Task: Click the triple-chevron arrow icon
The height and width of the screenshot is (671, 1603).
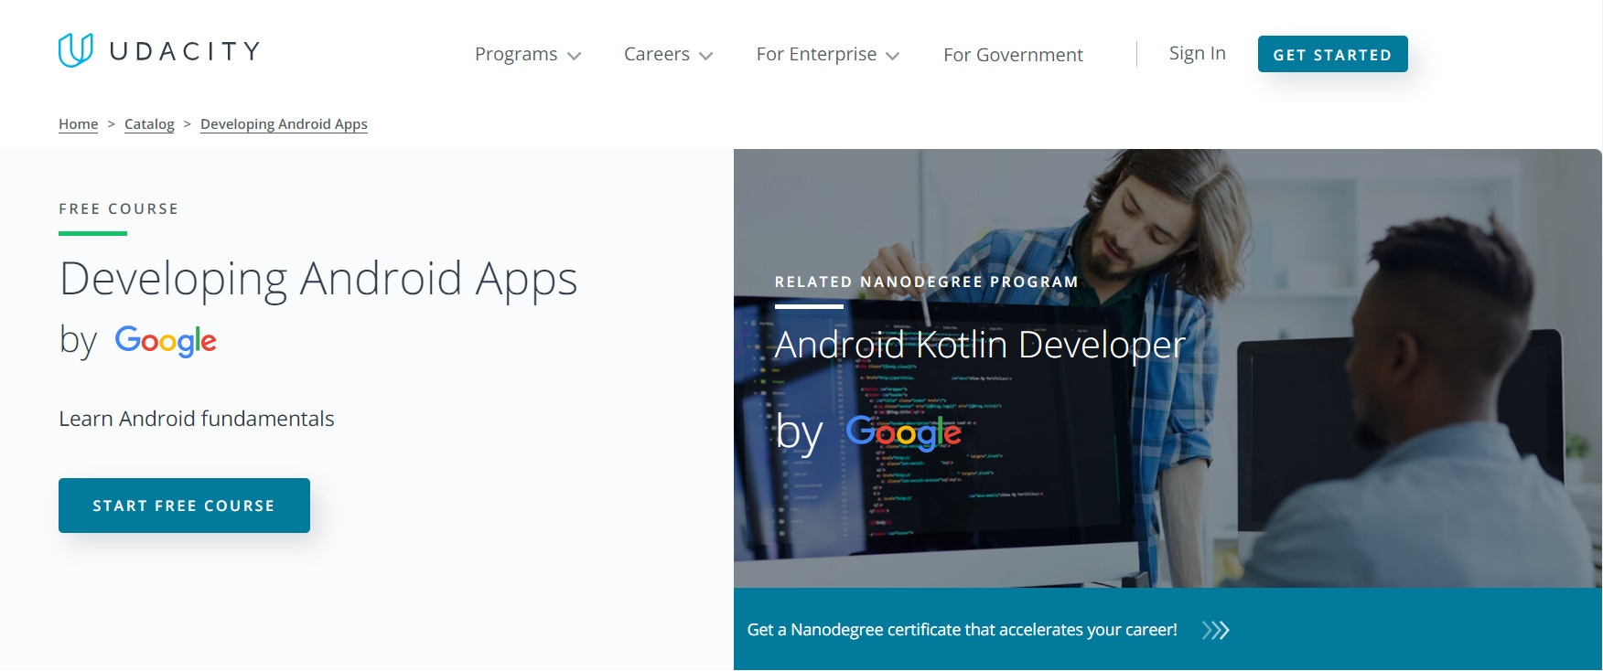Action: pyautogui.click(x=1215, y=630)
